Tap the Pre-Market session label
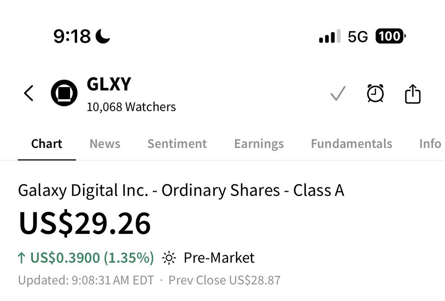This screenshot has height=301, width=445. tap(219, 258)
